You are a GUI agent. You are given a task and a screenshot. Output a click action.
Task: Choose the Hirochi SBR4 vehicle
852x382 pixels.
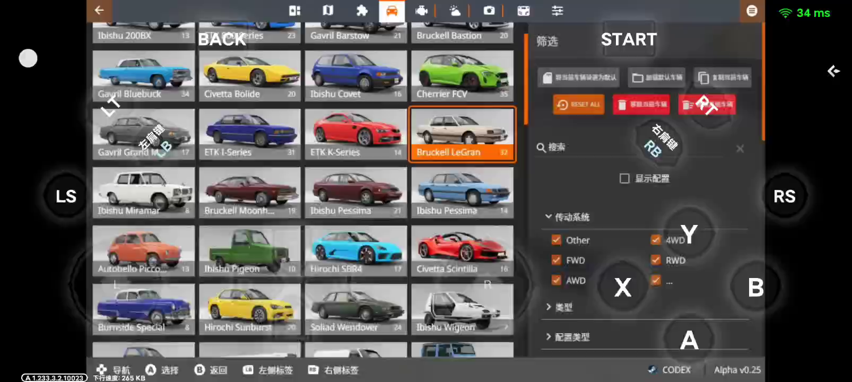click(x=356, y=250)
